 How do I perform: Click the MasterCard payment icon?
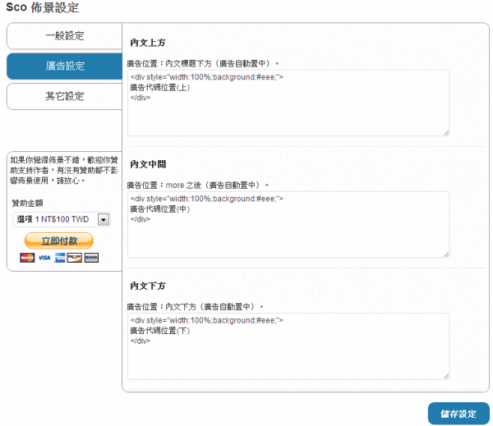coord(27,258)
